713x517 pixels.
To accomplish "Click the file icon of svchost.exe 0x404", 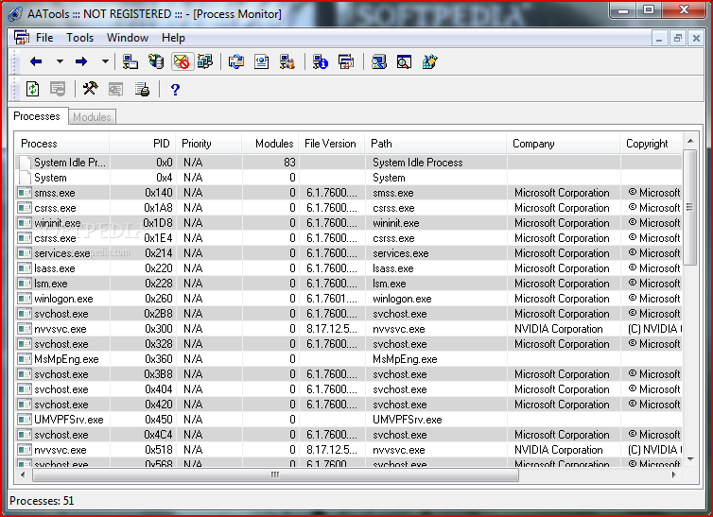I will 24,389.
